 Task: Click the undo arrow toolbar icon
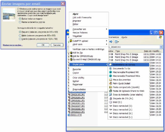[111, 42]
